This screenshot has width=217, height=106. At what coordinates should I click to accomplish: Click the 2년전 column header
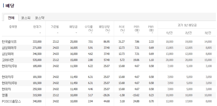pyautogui.click(x=188, y=33)
